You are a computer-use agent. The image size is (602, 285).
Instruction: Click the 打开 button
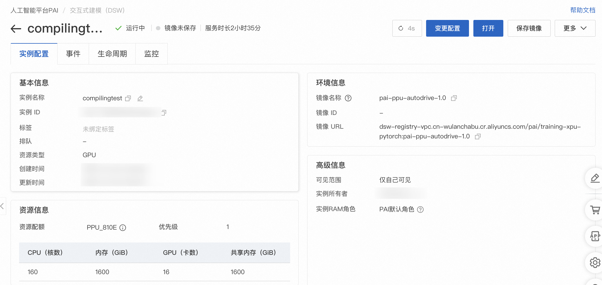(x=488, y=28)
